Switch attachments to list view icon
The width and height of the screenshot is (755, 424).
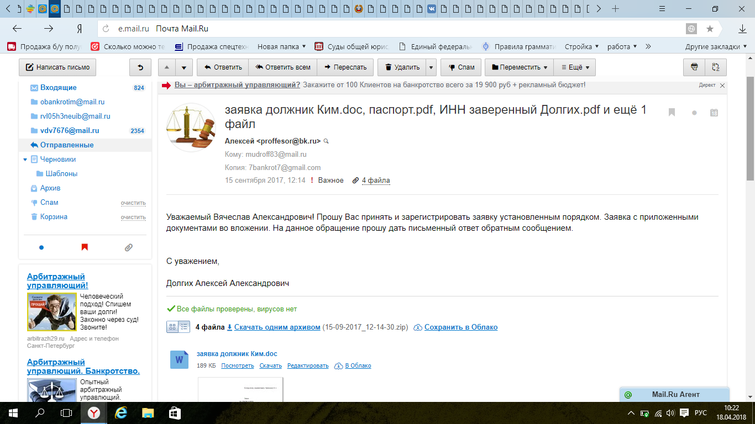(x=184, y=327)
